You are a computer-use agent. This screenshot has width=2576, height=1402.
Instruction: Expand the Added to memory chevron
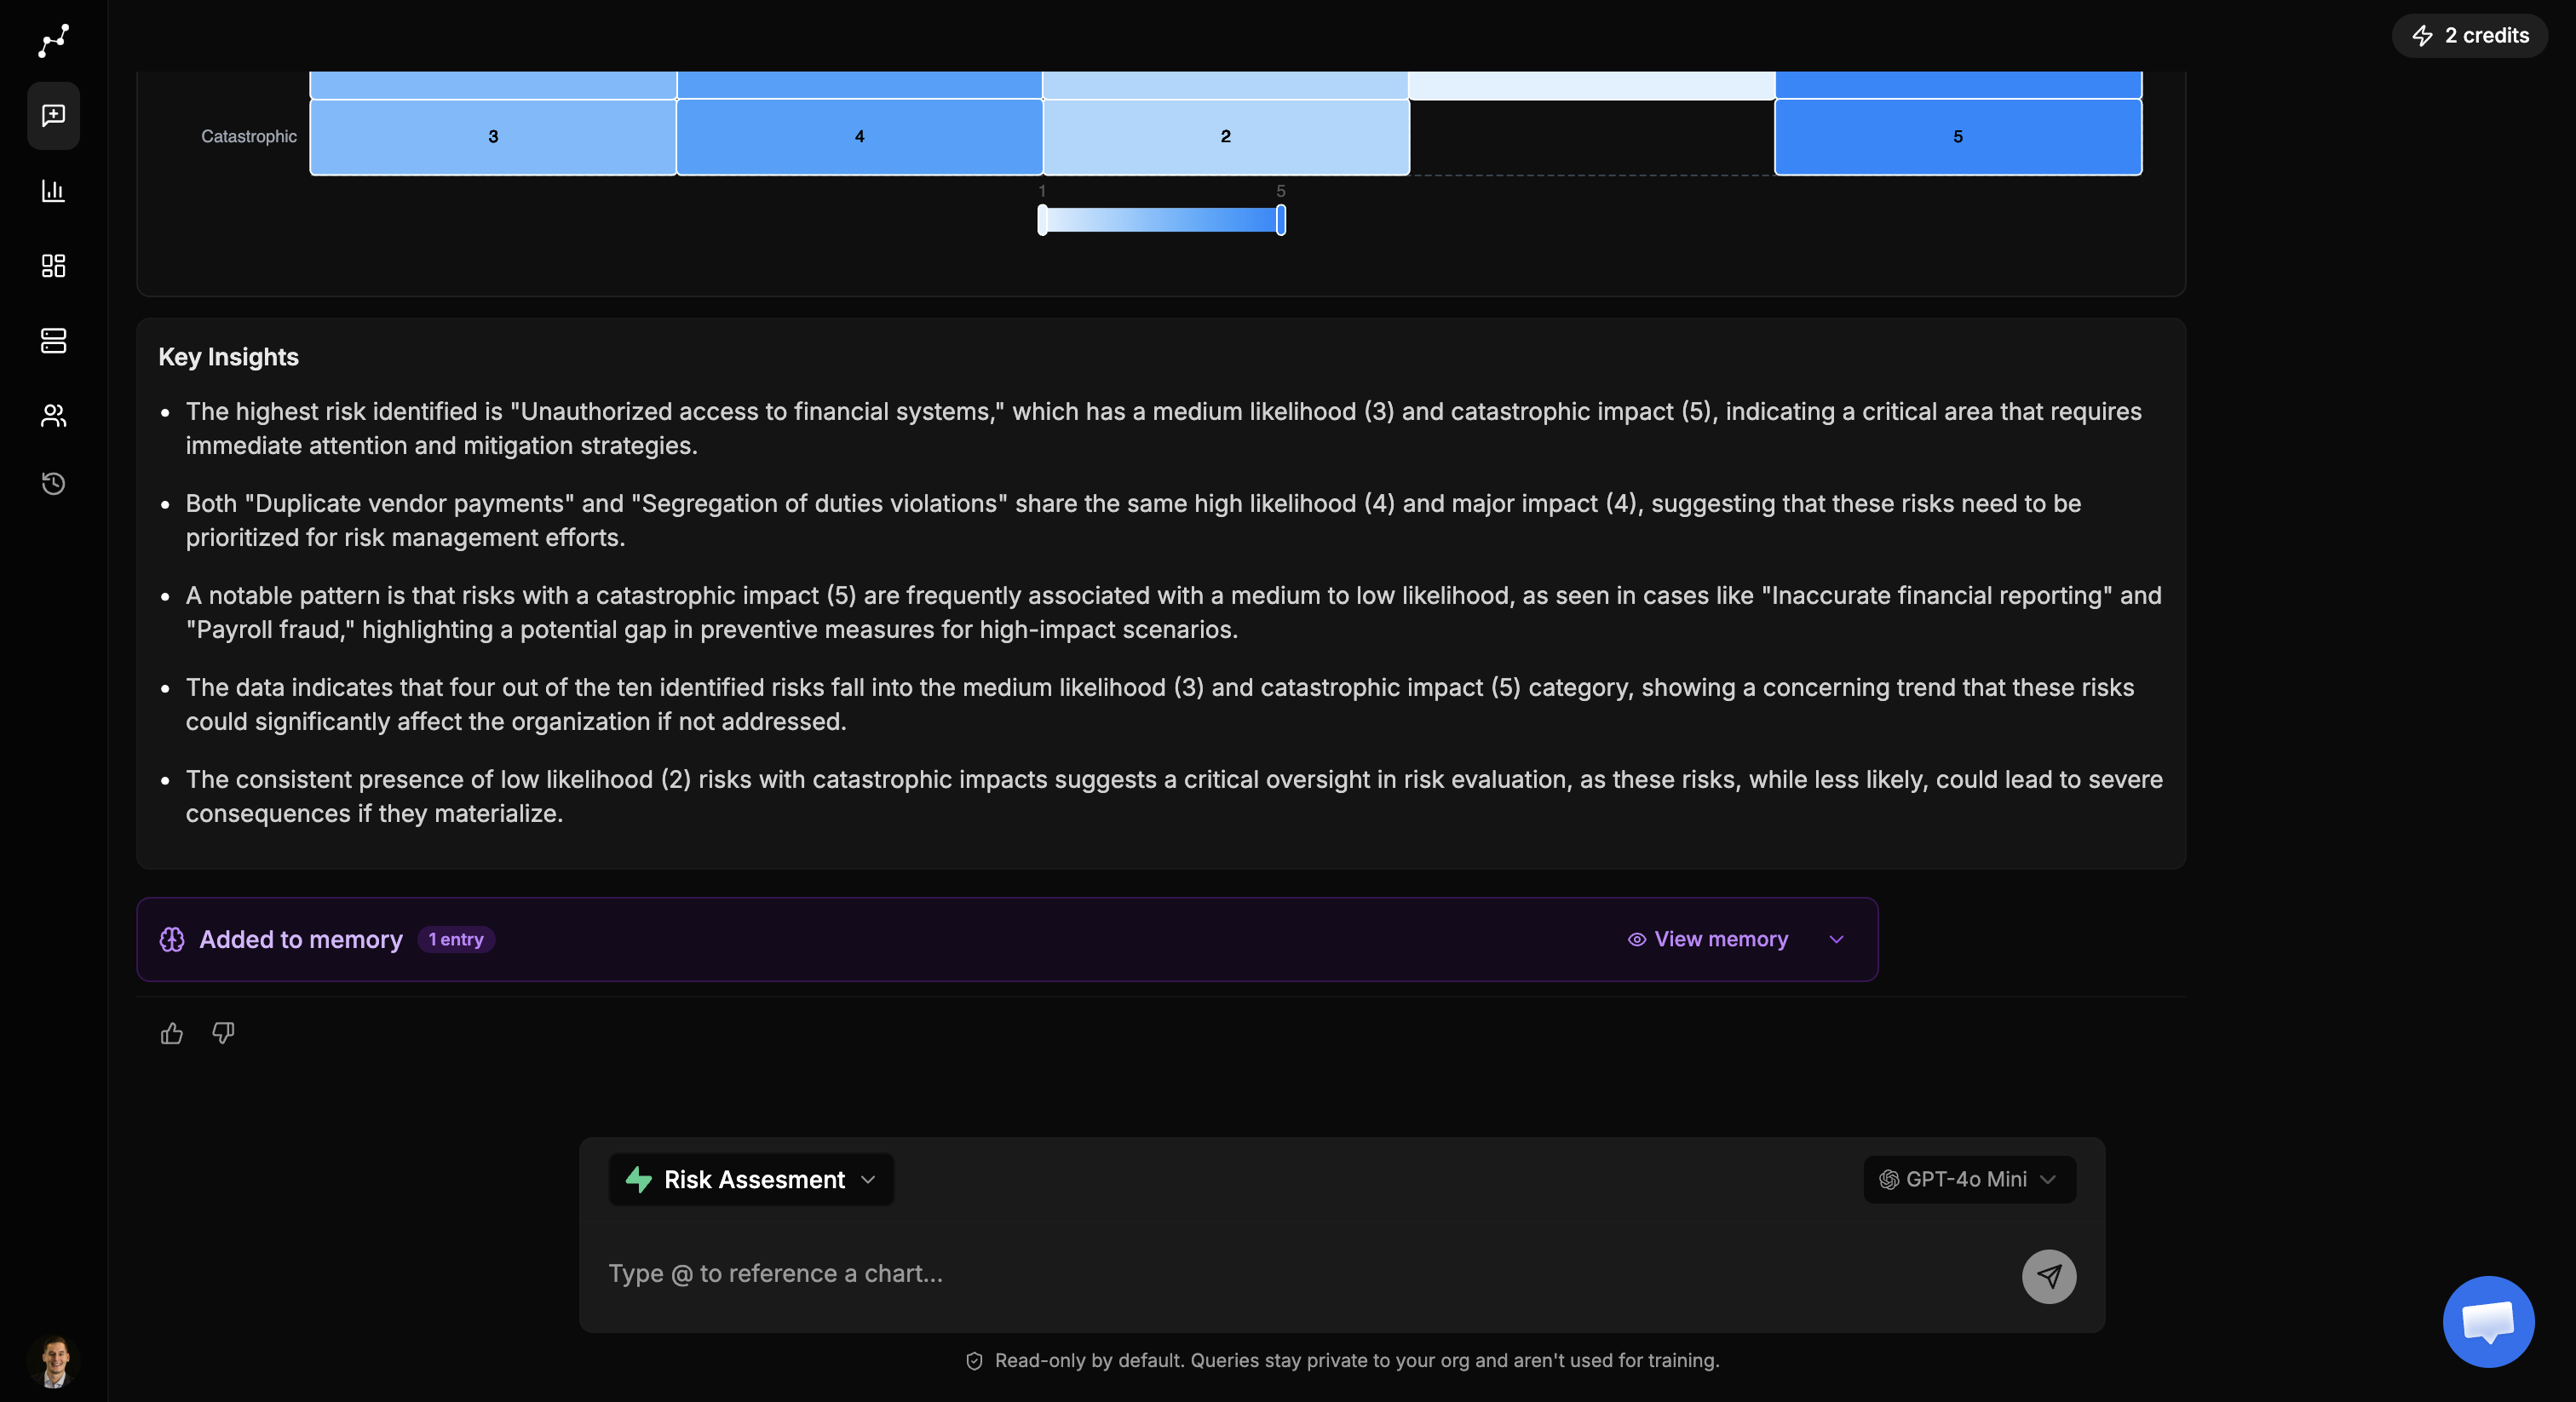[x=1836, y=940]
